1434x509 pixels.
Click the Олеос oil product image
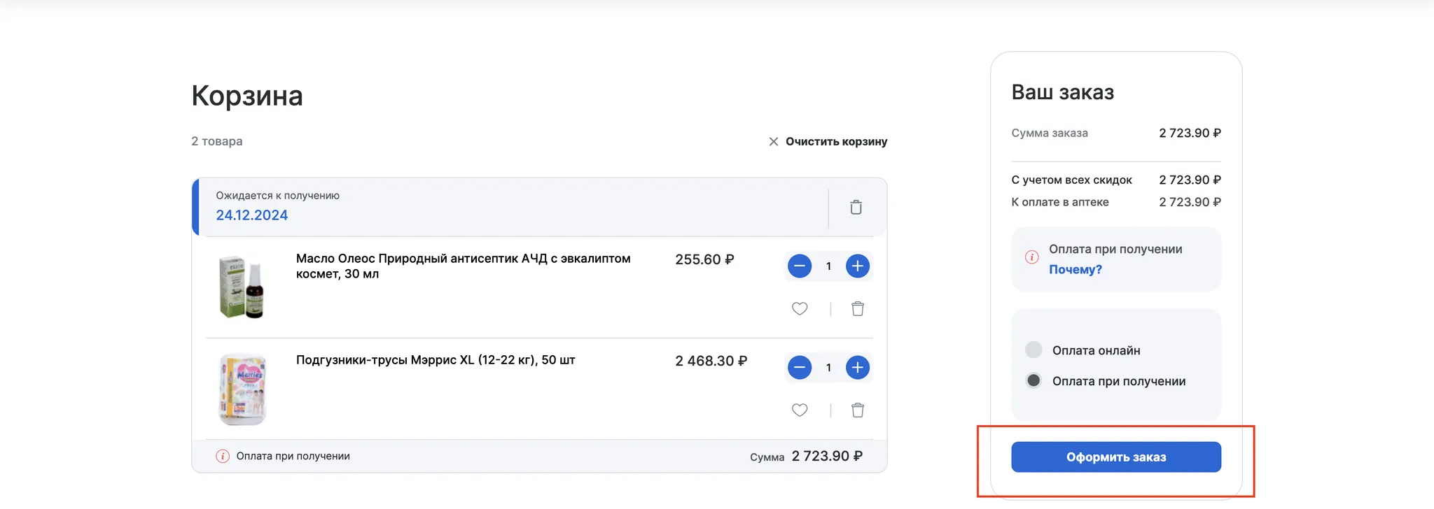point(242,287)
